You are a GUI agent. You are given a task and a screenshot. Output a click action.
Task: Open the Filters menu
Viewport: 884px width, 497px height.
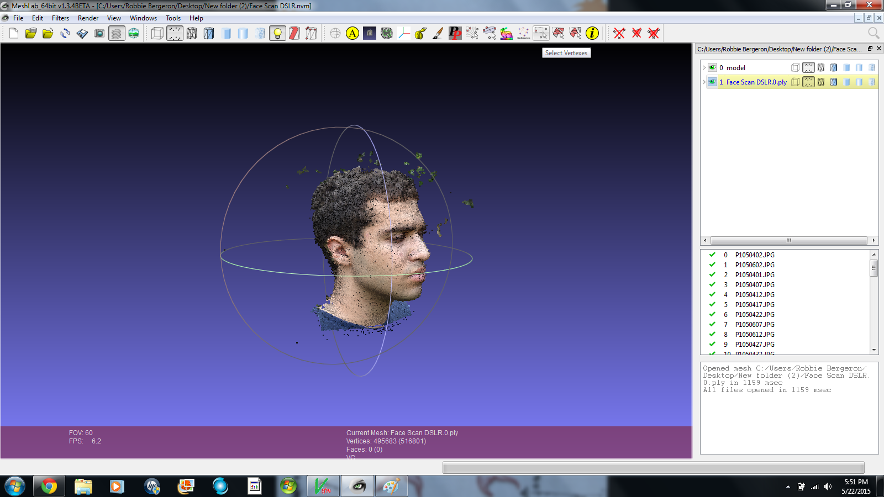[x=60, y=18]
